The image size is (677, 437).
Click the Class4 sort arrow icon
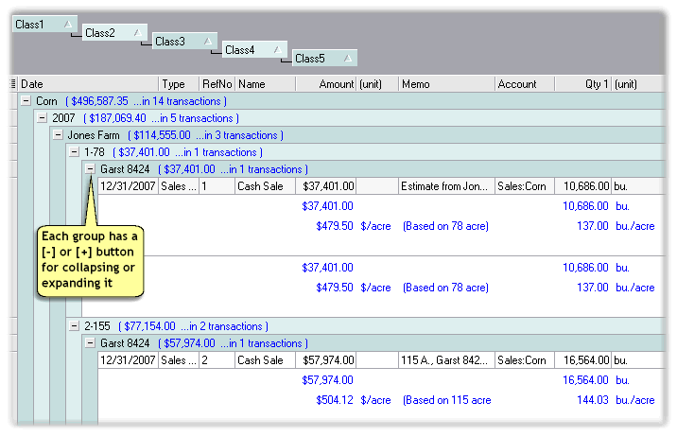pyautogui.click(x=278, y=50)
